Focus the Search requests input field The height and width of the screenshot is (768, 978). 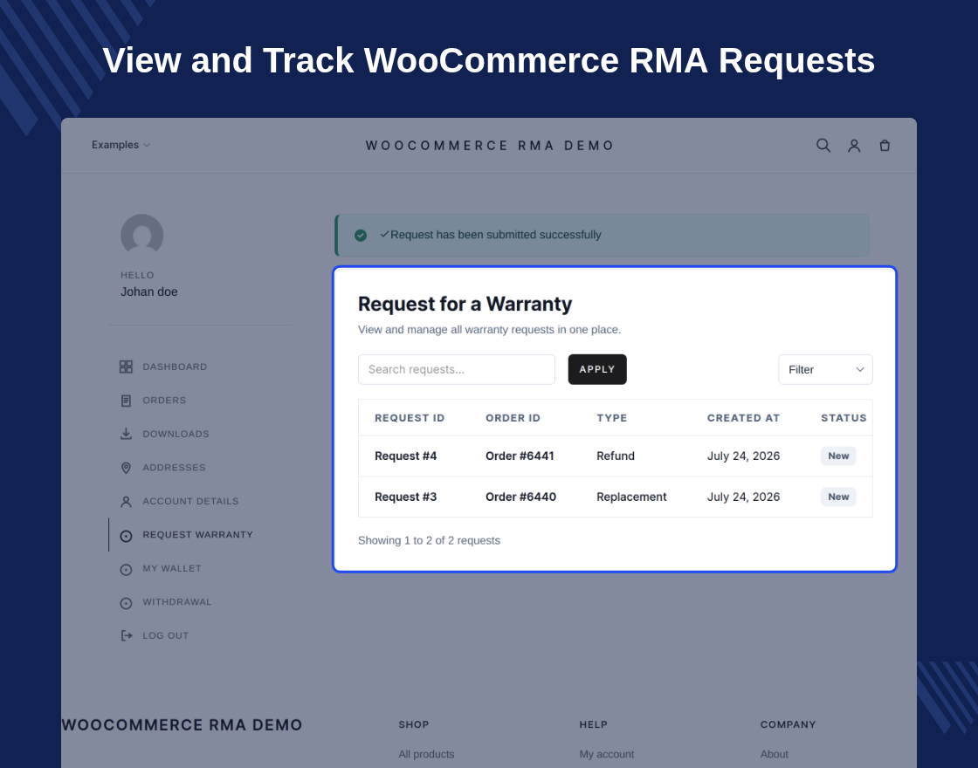(x=457, y=370)
